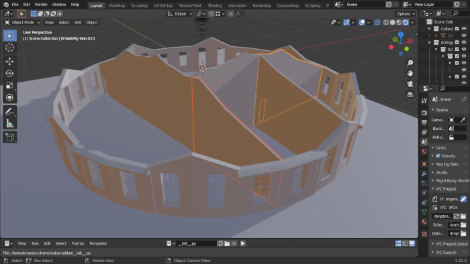Image resolution: width=470 pixels, height=264 pixels.
Task: Click the Options button in the viewport header
Action: click(x=406, y=14)
